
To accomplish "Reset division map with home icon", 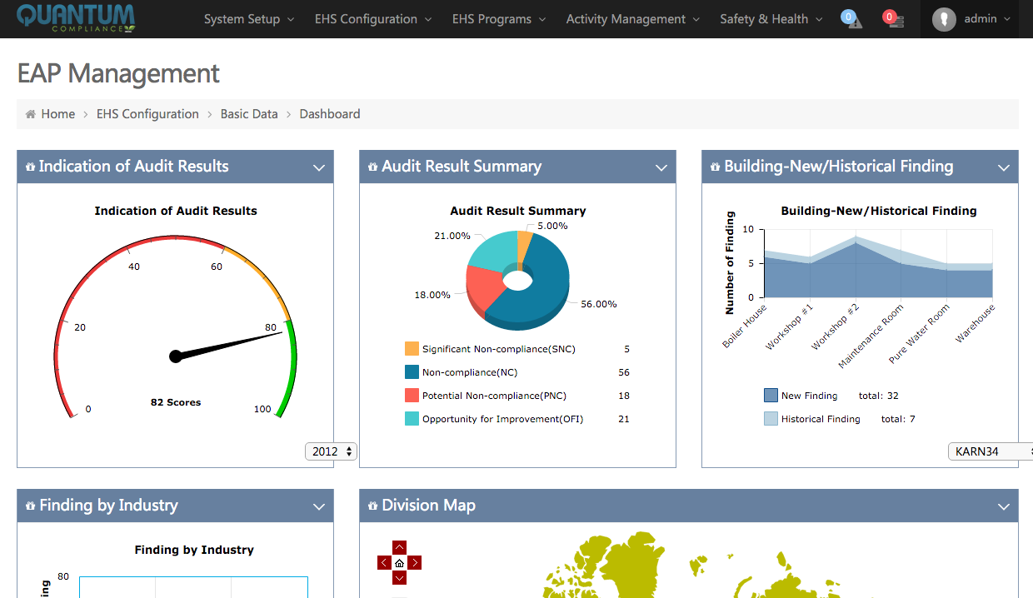I will 399,563.
